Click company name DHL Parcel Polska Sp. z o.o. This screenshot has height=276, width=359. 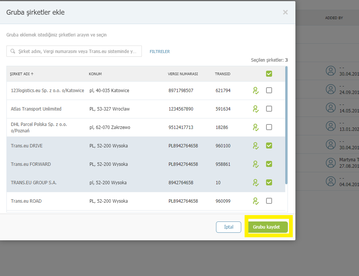coord(39,127)
